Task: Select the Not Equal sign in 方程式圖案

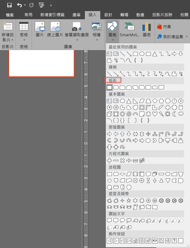Action: tap(142, 161)
